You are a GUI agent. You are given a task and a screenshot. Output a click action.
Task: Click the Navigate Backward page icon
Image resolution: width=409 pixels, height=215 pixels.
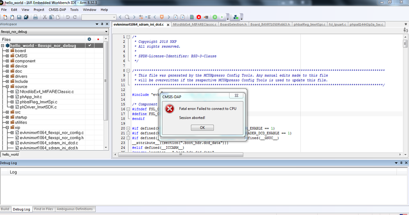click(175, 17)
